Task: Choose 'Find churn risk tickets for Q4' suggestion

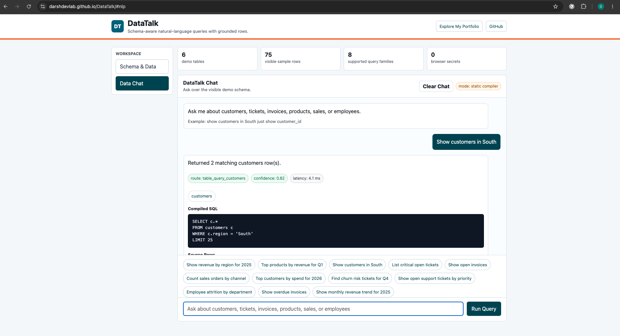Action: pos(360,279)
